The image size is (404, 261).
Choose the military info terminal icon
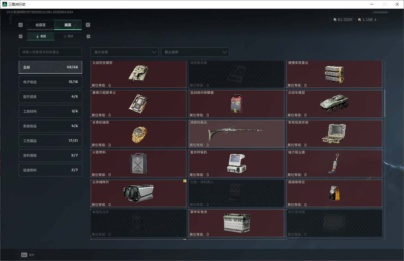(334, 134)
